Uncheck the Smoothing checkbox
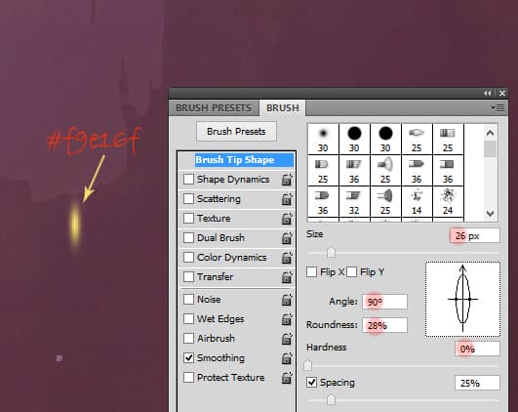This screenshot has width=518, height=412. coord(188,357)
